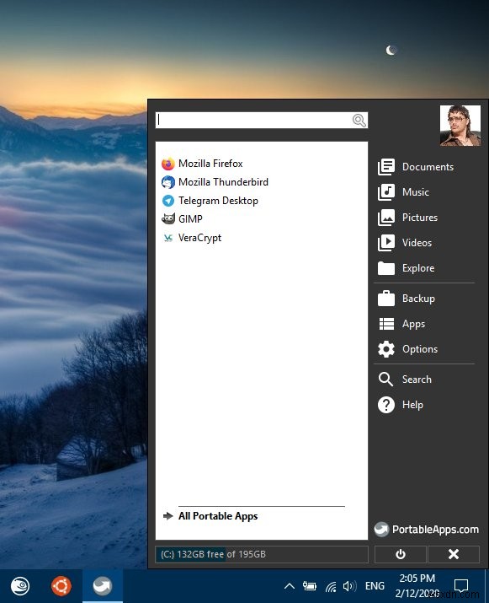The width and height of the screenshot is (489, 603).
Task: Launch GIMP from the apps list
Action: click(x=182, y=218)
